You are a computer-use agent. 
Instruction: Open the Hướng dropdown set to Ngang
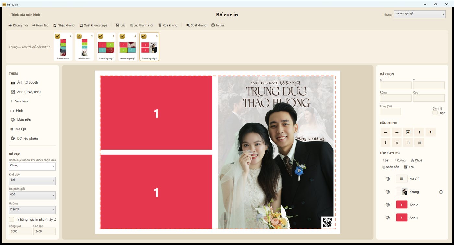click(32, 210)
